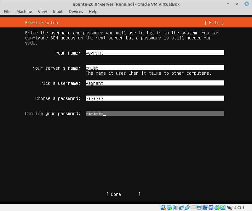Click the virtualization CPU status icon

(211, 208)
